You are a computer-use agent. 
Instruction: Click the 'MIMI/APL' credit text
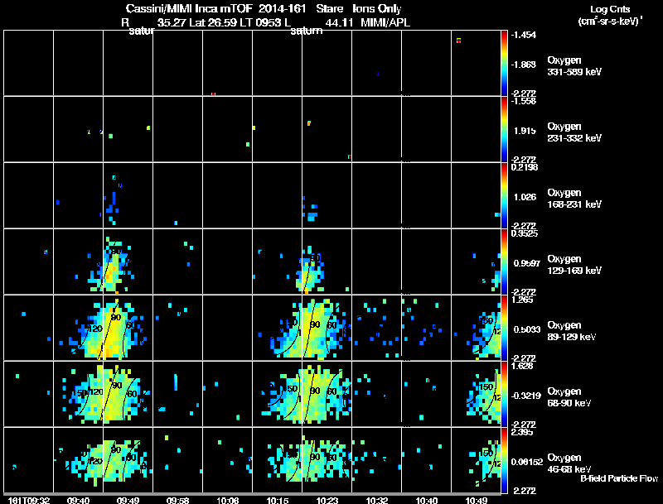[385, 23]
